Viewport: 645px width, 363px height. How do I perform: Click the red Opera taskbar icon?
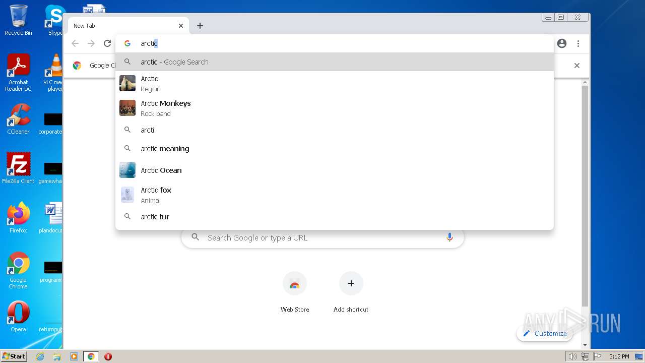coord(108,356)
